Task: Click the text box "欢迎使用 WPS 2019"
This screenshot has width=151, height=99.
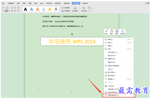Action: point(72,42)
